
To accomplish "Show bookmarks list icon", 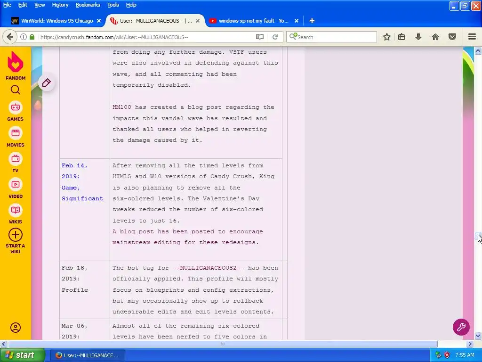I will pyautogui.click(x=402, y=37).
